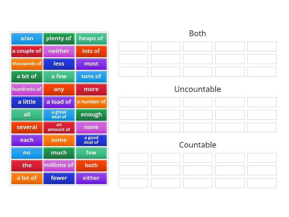The height and width of the screenshot is (217, 289).
Task: Choose the "either" tile
Action: coord(91,178)
